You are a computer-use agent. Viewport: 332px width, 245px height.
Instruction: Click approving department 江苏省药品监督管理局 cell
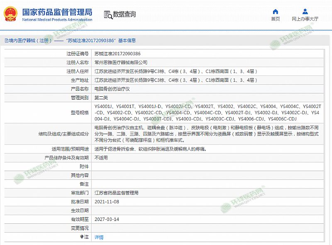pyautogui.click(x=116, y=193)
